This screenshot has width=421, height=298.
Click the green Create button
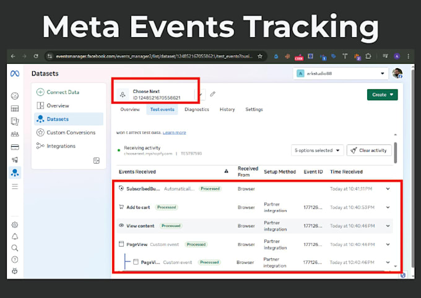[383, 95]
